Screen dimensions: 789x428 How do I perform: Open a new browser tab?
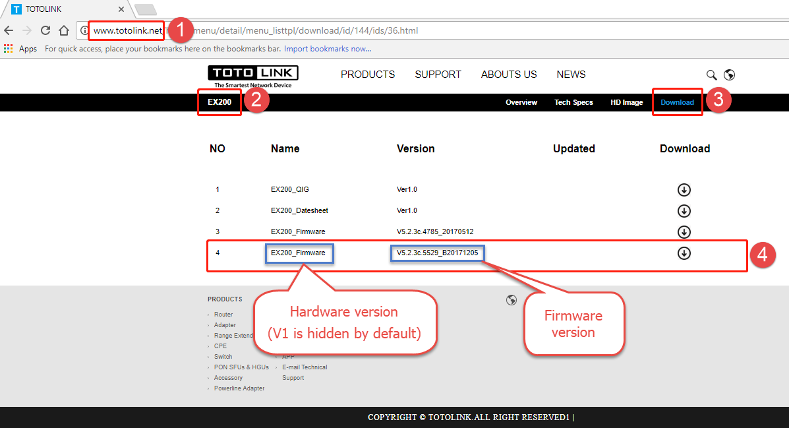pos(146,9)
